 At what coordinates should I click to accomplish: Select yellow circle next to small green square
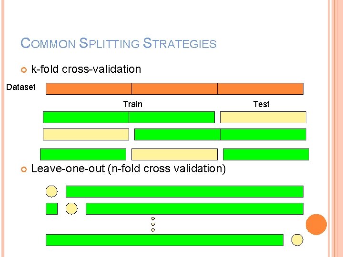(x=71, y=208)
